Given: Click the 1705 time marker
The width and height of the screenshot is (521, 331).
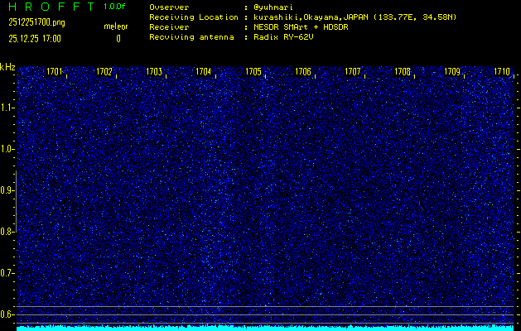Looking at the screenshot, I should (253, 72).
